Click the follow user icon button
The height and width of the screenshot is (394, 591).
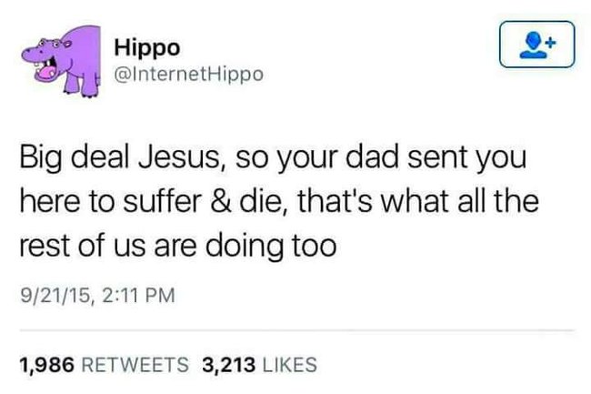click(536, 45)
